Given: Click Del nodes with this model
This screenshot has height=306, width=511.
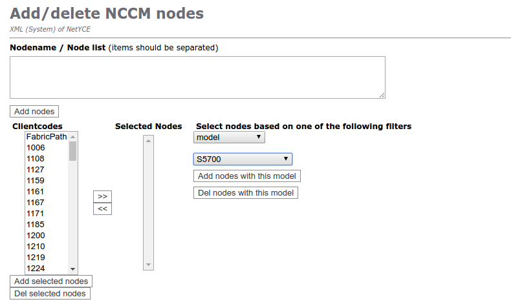Looking at the screenshot, I should (x=246, y=192).
